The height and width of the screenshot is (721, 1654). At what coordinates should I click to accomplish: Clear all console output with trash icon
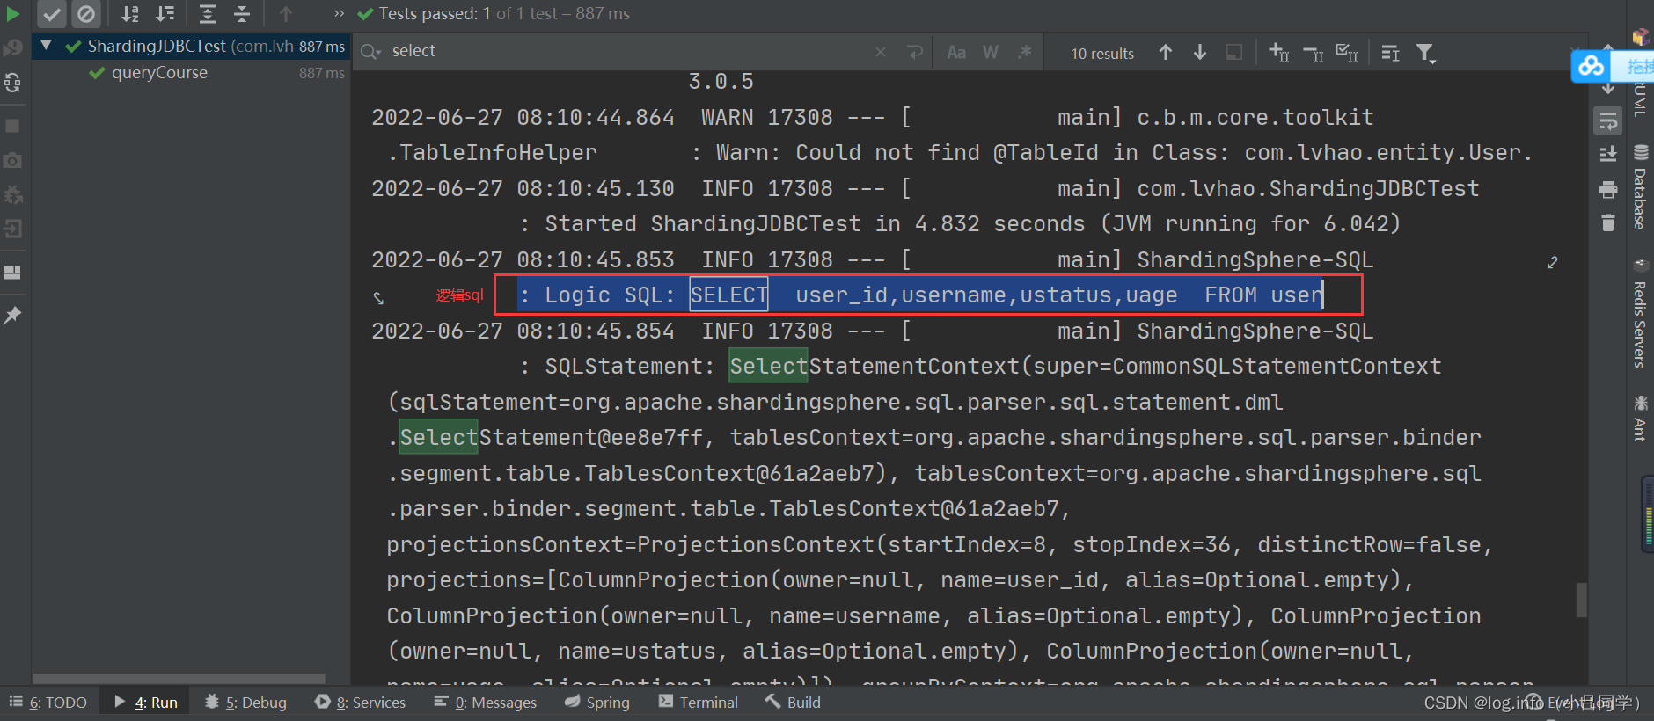[1608, 223]
